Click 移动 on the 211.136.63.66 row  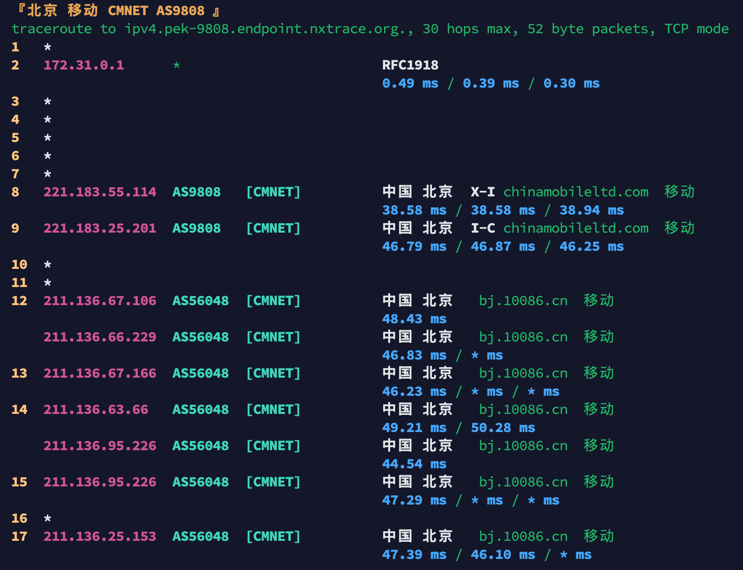(x=599, y=409)
